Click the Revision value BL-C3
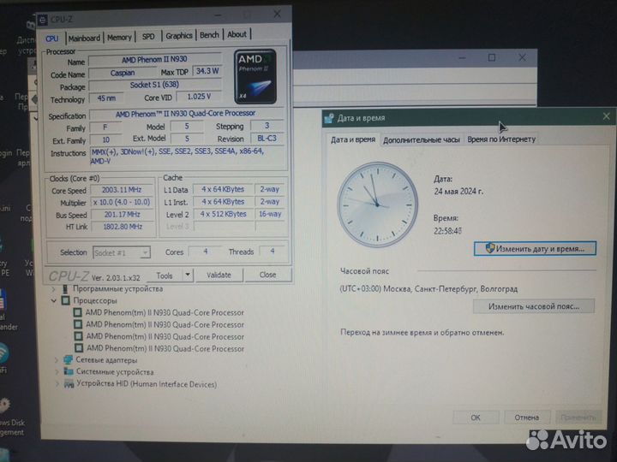The width and height of the screenshot is (617, 462). pos(267,139)
